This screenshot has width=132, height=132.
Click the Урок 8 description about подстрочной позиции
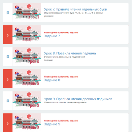tap(64, 58)
